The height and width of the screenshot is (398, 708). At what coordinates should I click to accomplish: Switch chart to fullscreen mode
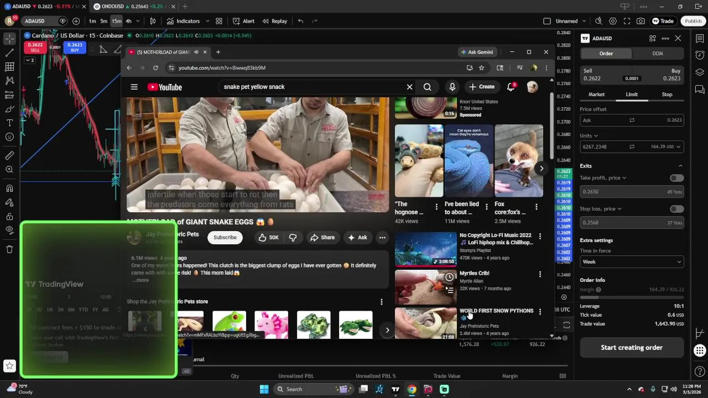coord(627,21)
